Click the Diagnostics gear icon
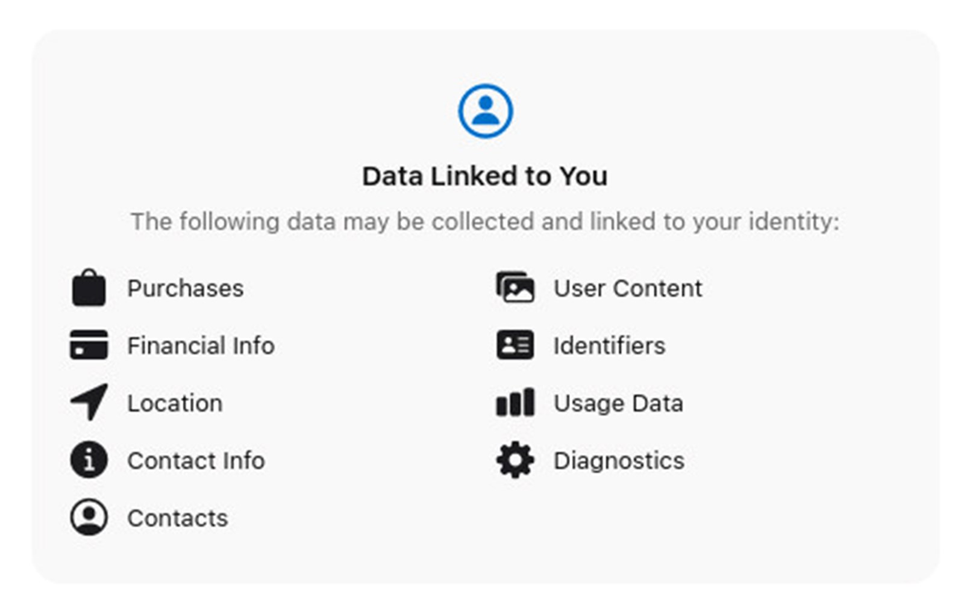This screenshot has height=606, width=964. pyautogui.click(x=515, y=460)
